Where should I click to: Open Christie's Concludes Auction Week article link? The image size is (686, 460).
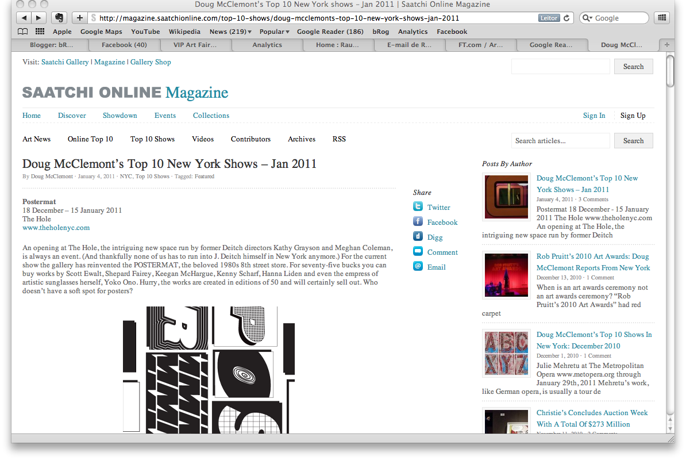coord(592,419)
